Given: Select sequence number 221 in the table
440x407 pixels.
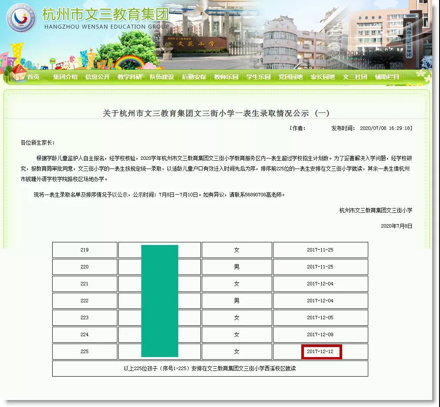Looking at the screenshot, I should pyautogui.click(x=84, y=284).
